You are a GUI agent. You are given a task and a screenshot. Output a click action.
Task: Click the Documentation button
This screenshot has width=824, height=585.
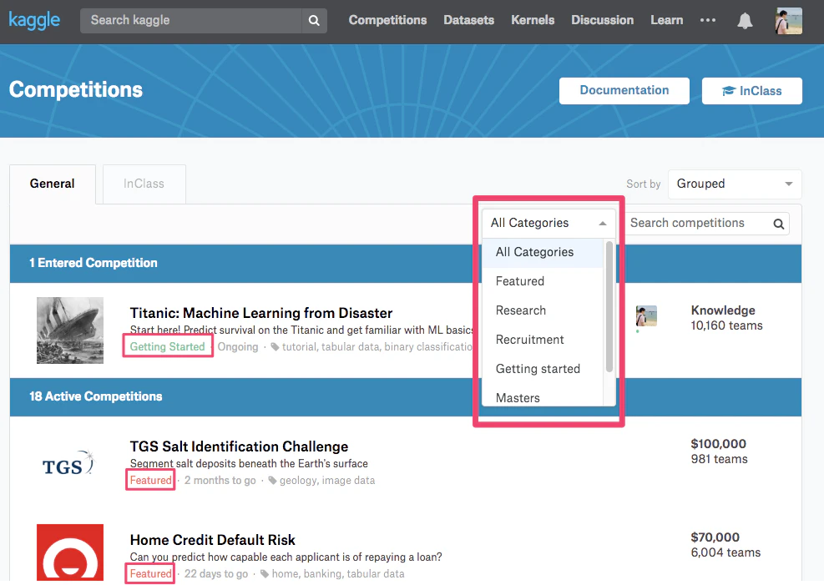pos(624,91)
